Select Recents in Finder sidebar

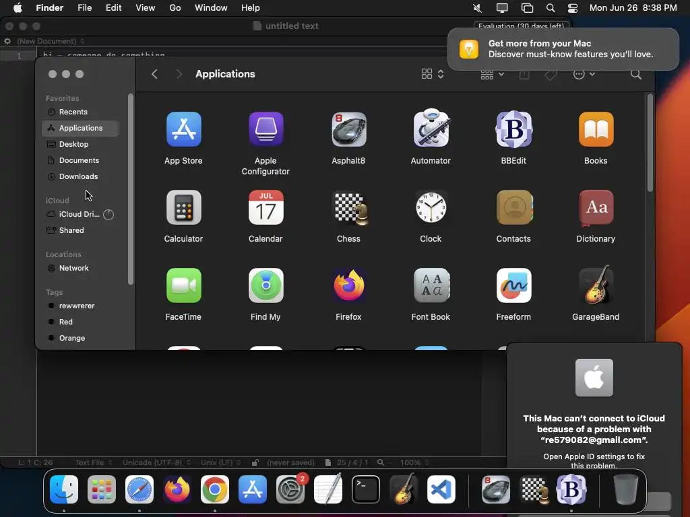pyautogui.click(x=81, y=112)
